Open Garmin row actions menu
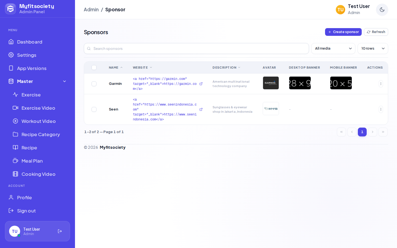 tap(381, 84)
